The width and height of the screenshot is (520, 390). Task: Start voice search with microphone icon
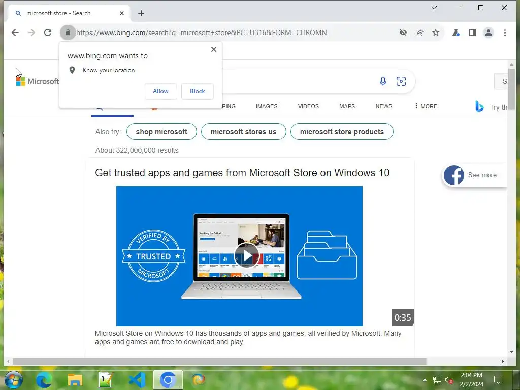click(x=383, y=81)
